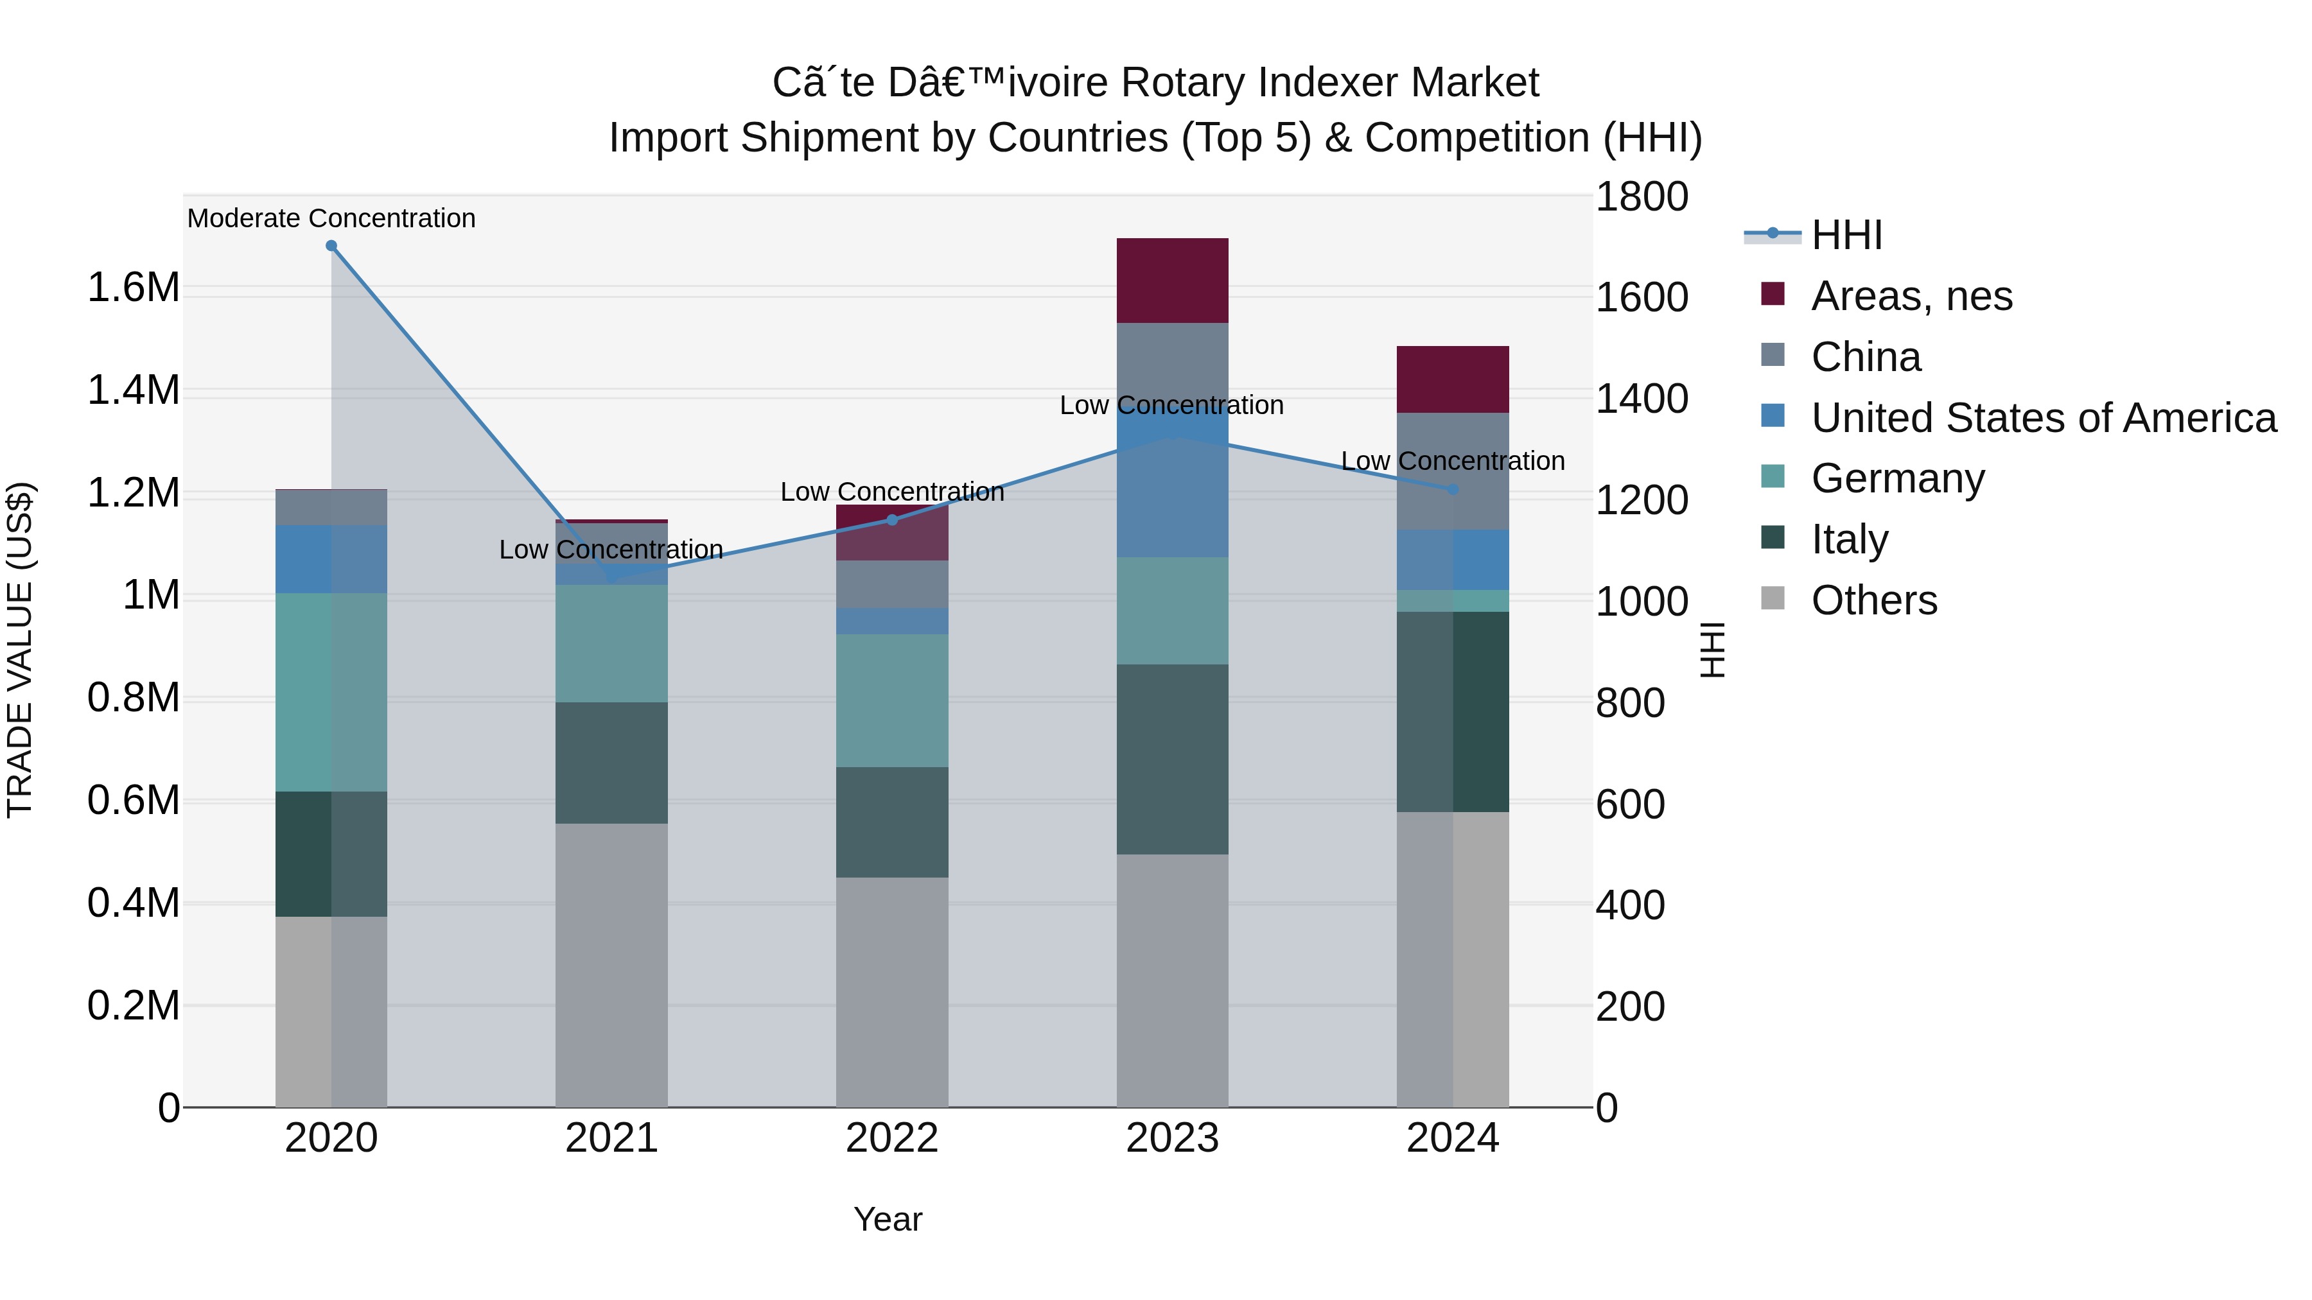2312x1300 pixels.
Task: Toggle Italy series in legend
Action: point(1825,539)
